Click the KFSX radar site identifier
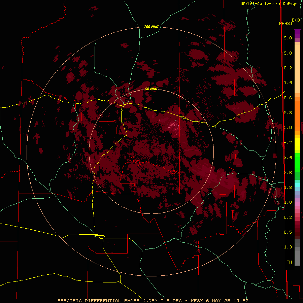303x303 pixels. point(197,301)
